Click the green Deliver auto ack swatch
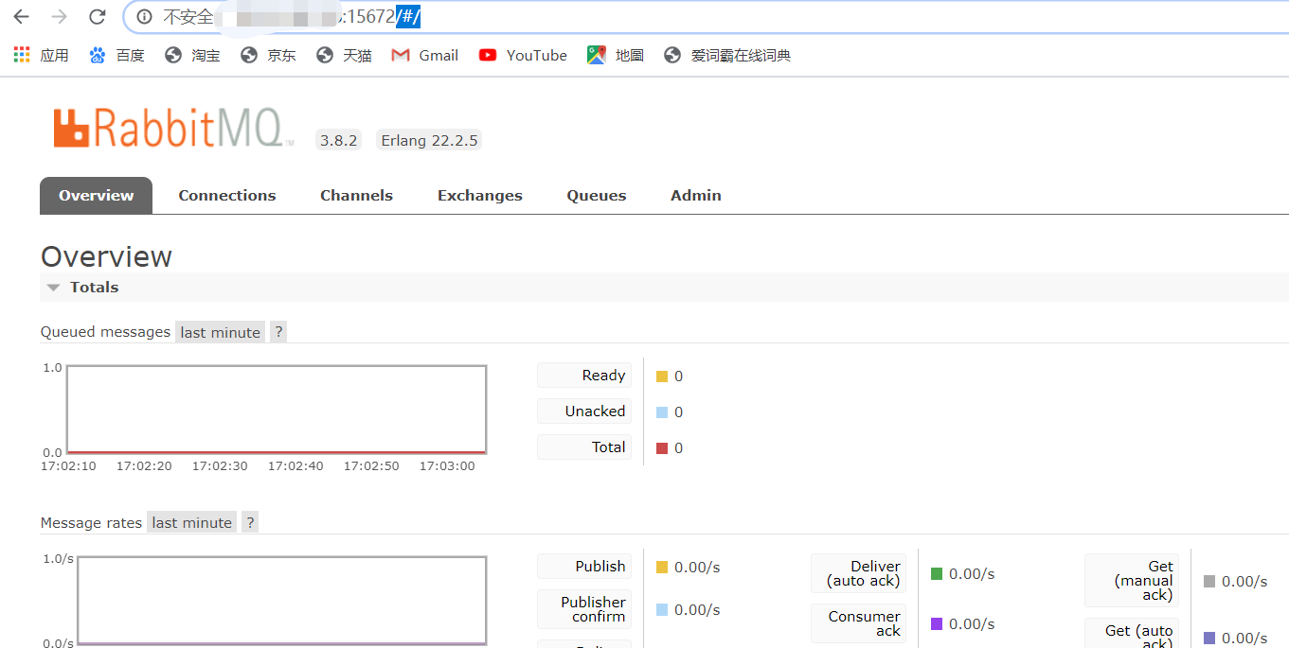The height and width of the screenshot is (648, 1289). pos(937,574)
